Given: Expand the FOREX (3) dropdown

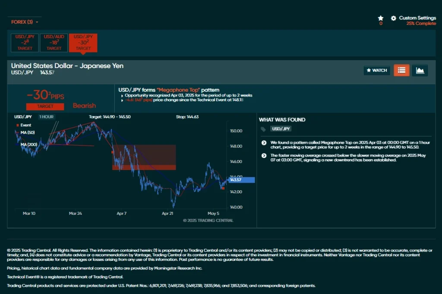Looking at the screenshot, I should point(25,22).
